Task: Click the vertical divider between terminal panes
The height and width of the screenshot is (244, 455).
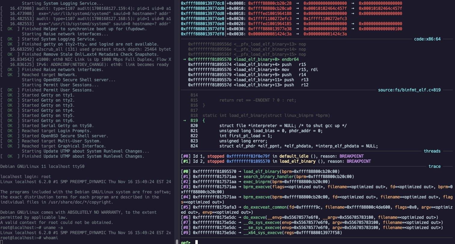Action: tap(176, 120)
